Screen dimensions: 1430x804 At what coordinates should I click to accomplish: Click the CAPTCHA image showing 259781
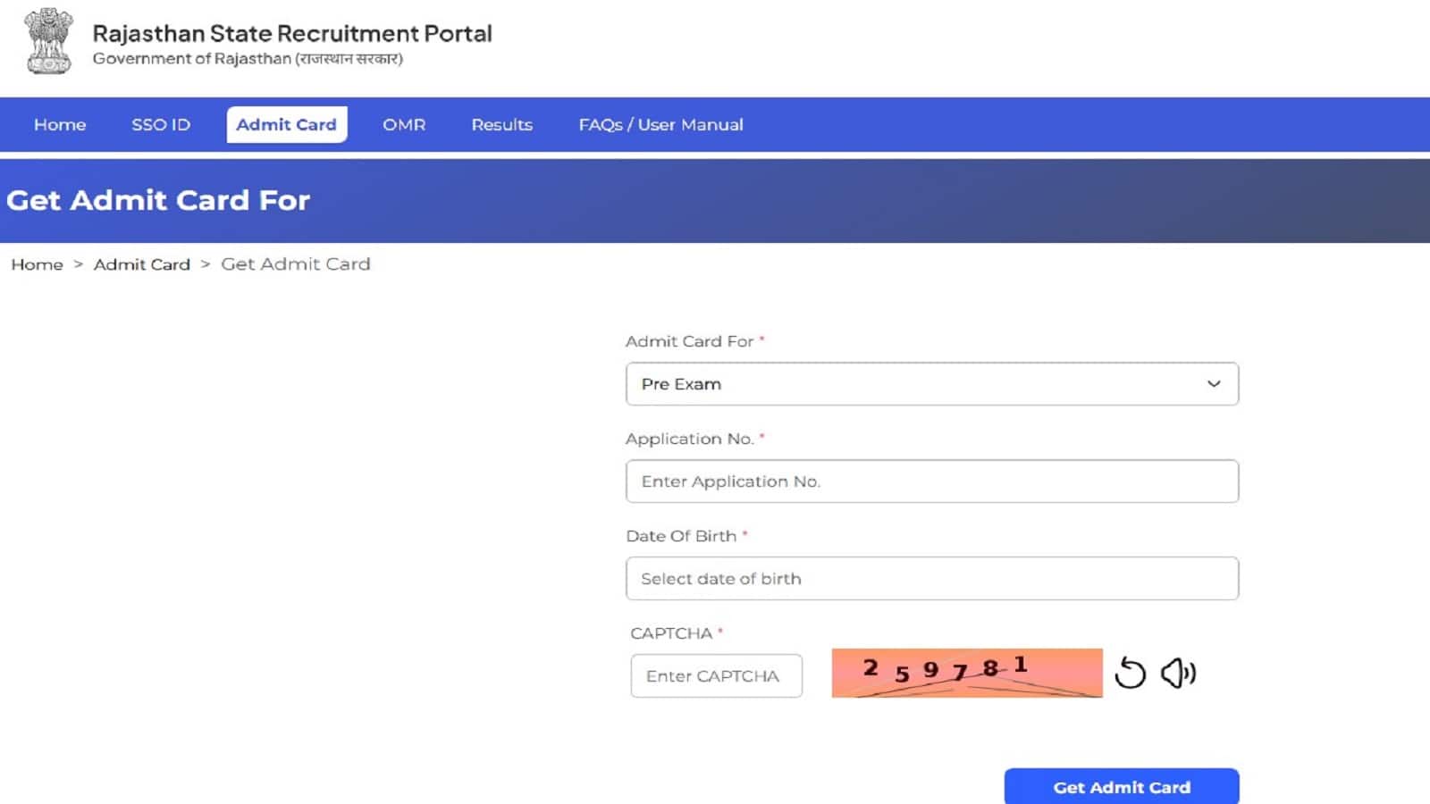(x=967, y=674)
